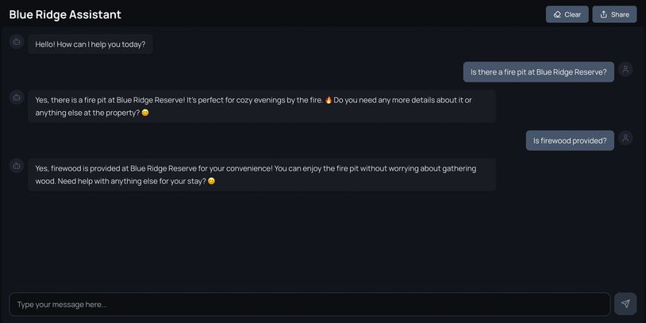Select the "Is there a fire pit" user message
This screenshot has height=323, width=646.
(x=538, y=72)
